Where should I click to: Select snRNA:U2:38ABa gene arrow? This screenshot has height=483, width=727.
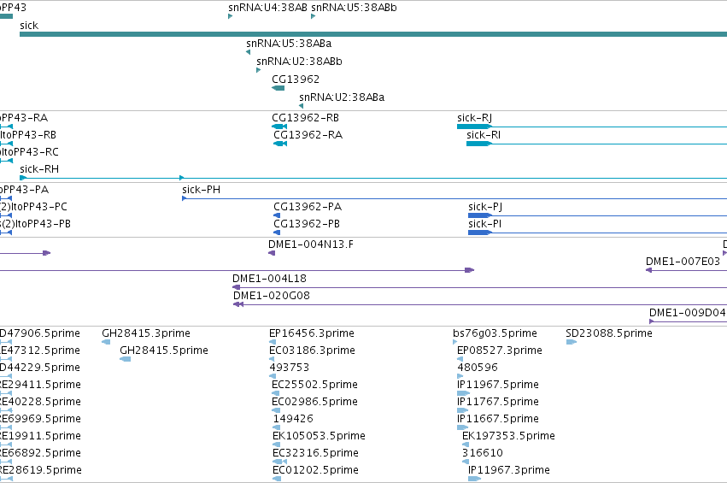point(301,106)
